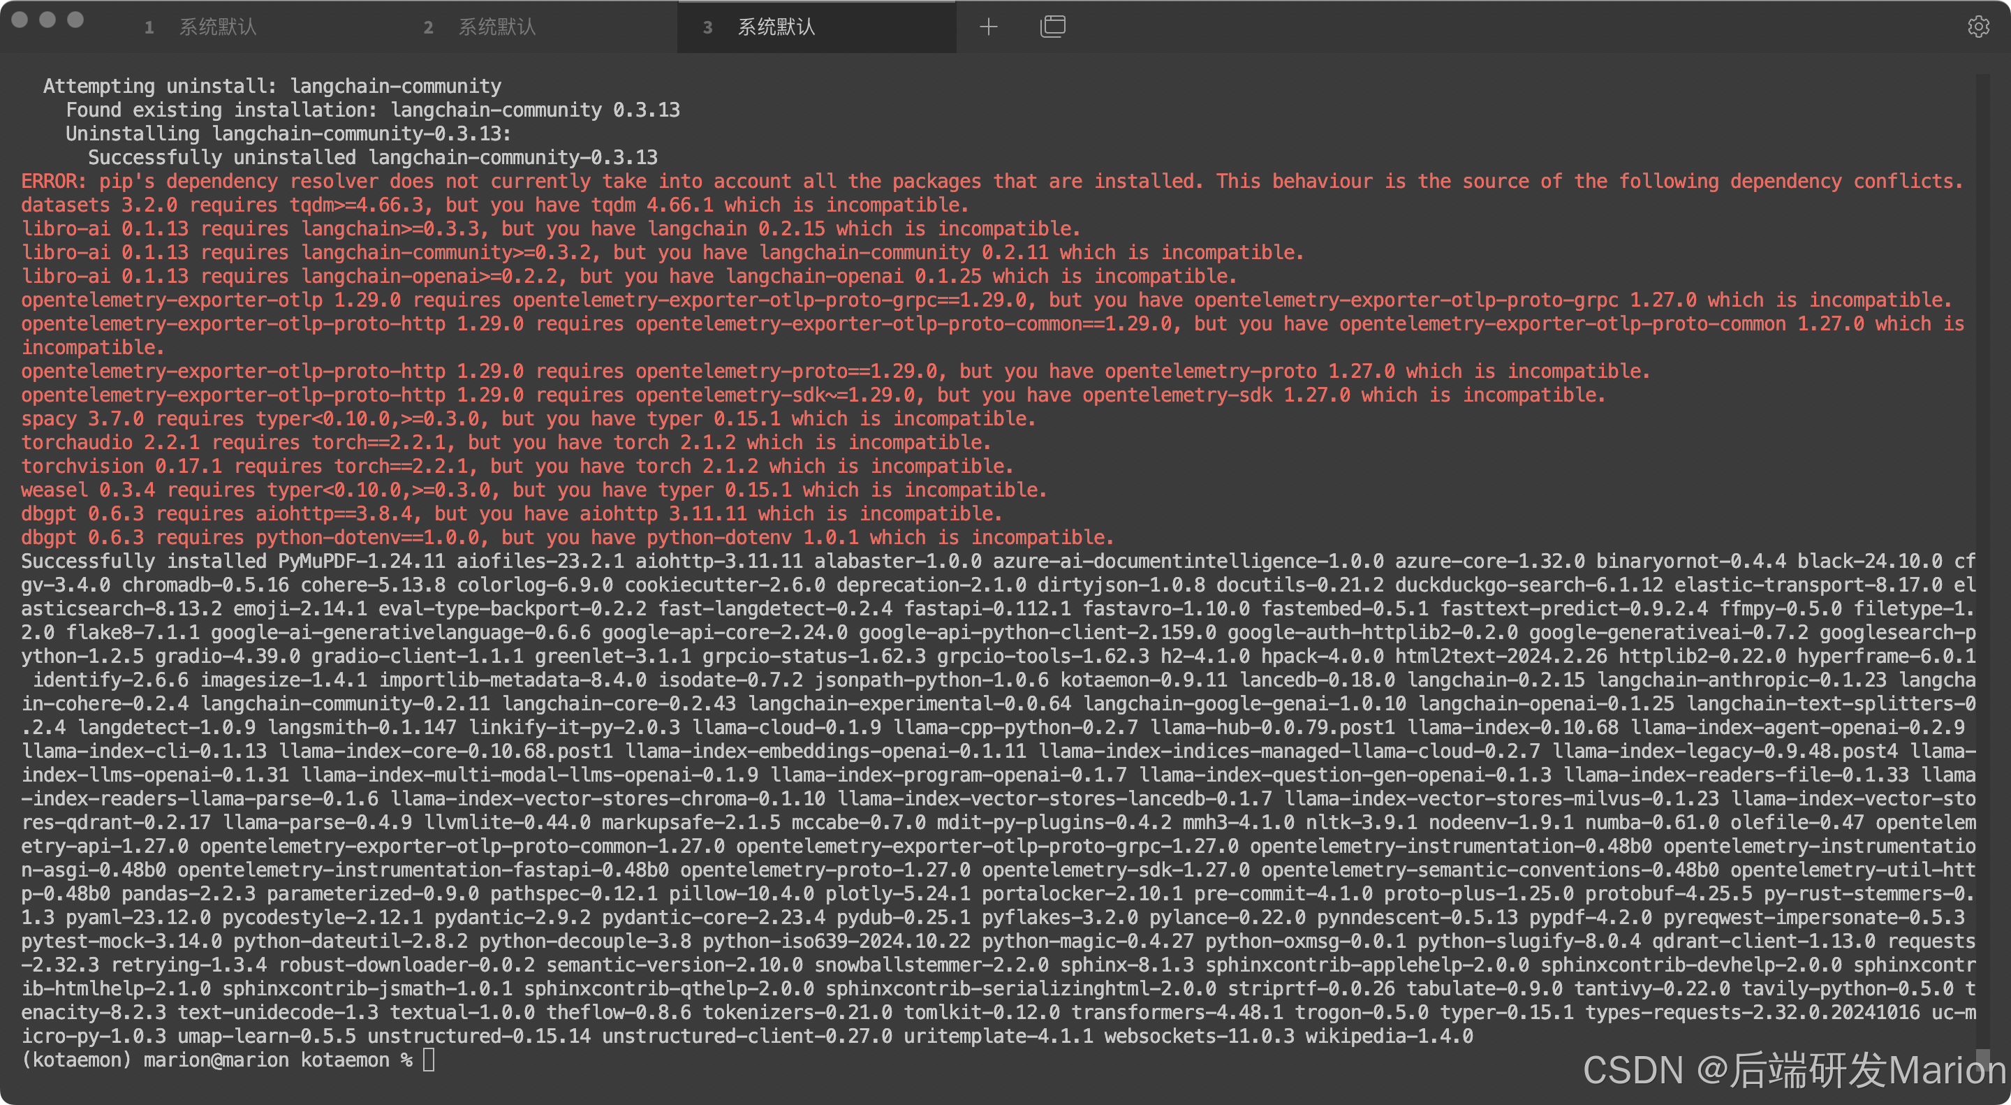Image resolution: width=2011 pixels, height=1105 pixels.
Task: Click 'weasel 0.3.4 requires typer' line
Action: pyautogui.click(x=534, y=490)
